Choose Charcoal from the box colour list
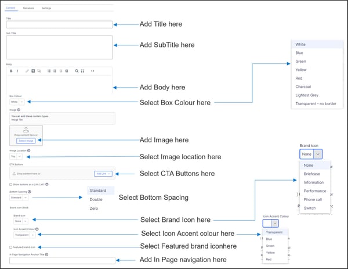This screenshot has height=269, width=348. 303,87
